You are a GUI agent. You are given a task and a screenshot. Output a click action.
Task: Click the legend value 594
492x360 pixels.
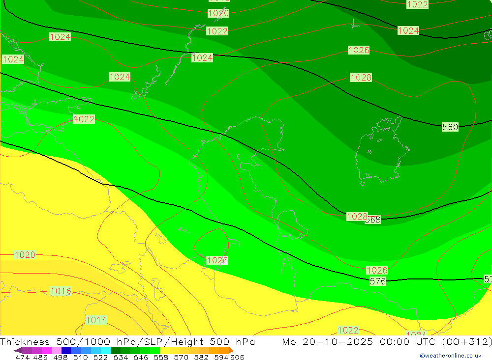point(221,357)
